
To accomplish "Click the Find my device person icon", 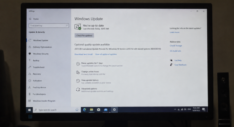I will [30, 87].
